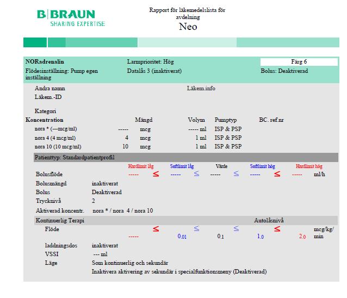Image resolution: width=347 pixels, height=298 pixels.
Task: Click 'Som kontinuerlig och sekundär' text
Action: [x=130, y=263]
